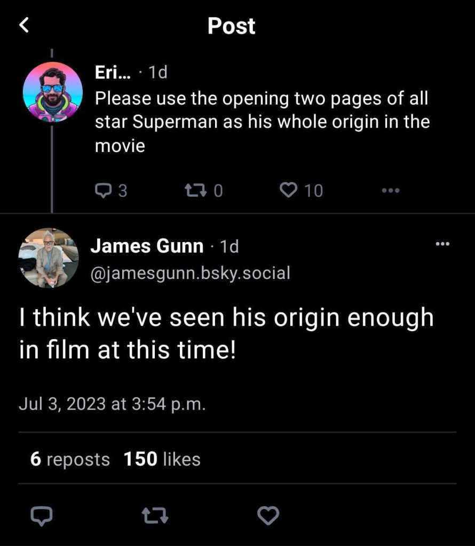Go back using the top-left arrow
This screenshot has width=475, height=546.
coord(25,25)
